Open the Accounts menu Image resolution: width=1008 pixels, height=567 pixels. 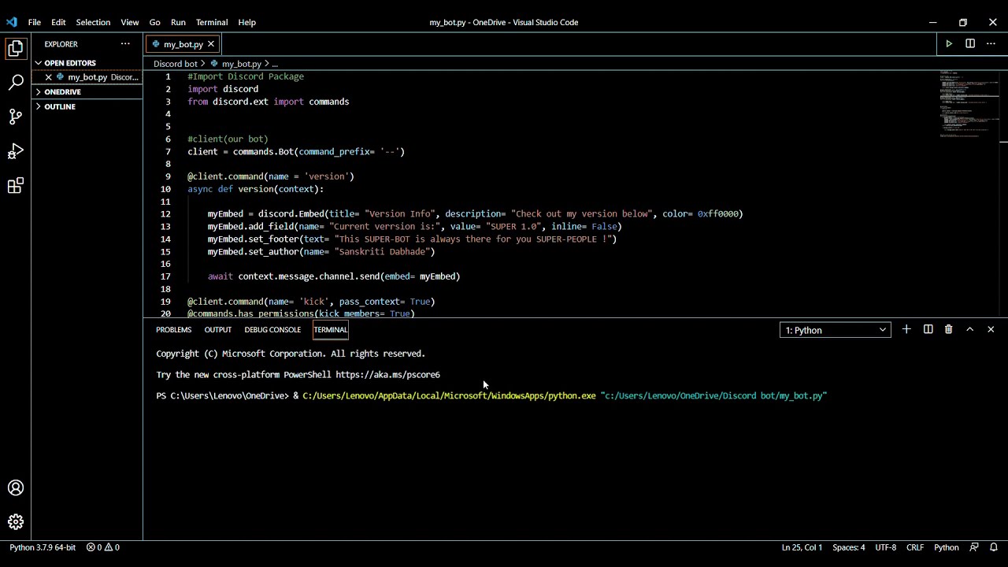pyautogui.click(x=16, y=488)
